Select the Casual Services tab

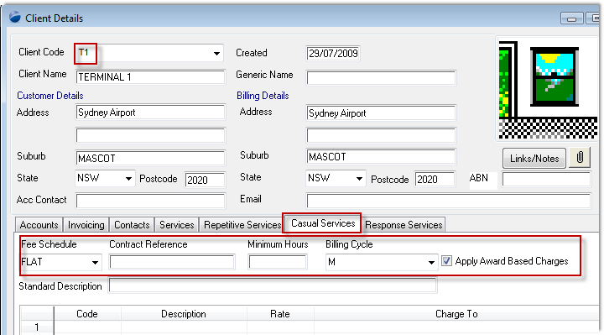[x=323, y=223]
